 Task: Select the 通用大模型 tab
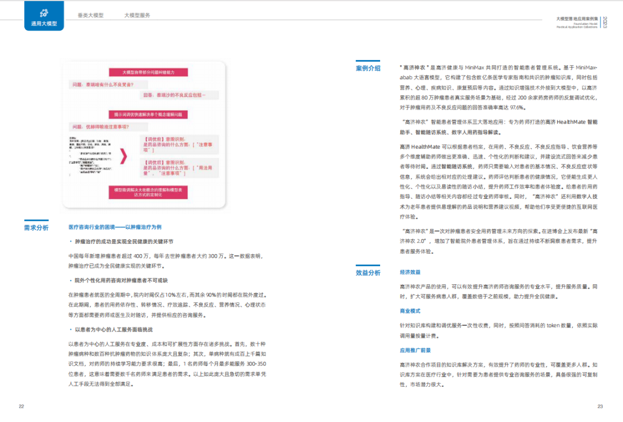point(44,16)
